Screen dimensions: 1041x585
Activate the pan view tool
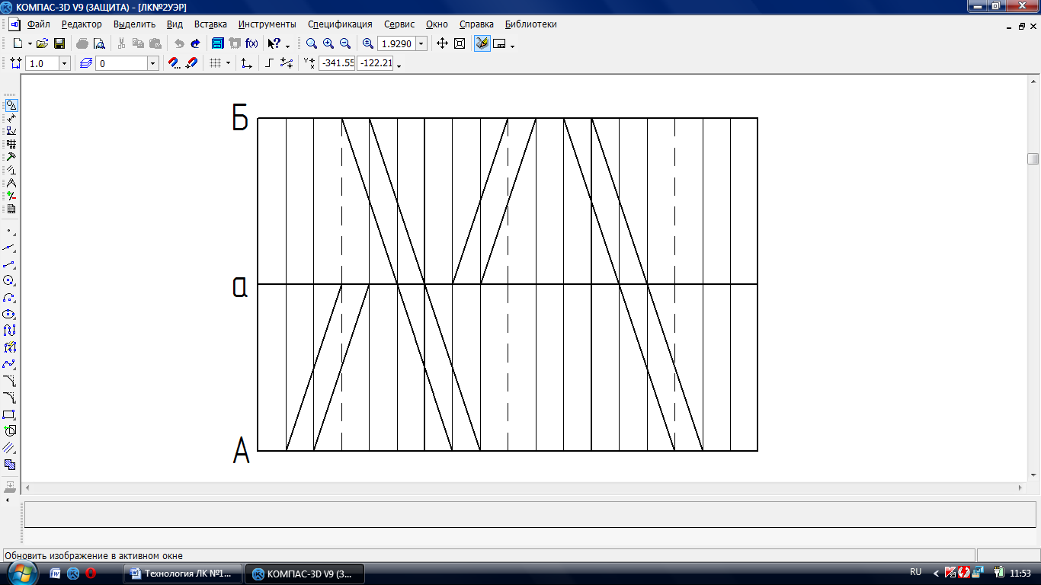(x=442, y=43)
